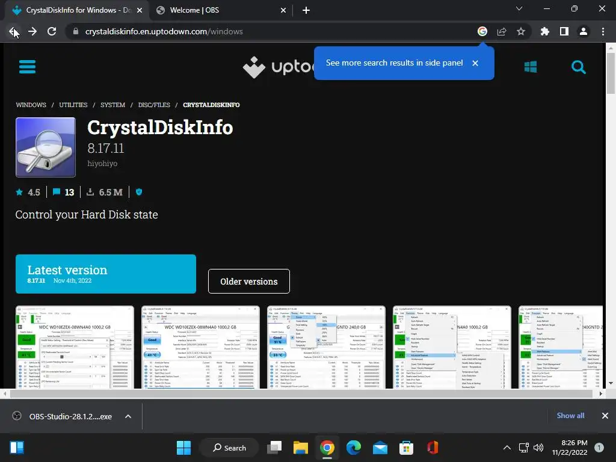The image size is (616, 462).
Task: Click the scroll down arrow
Action: 611,383
